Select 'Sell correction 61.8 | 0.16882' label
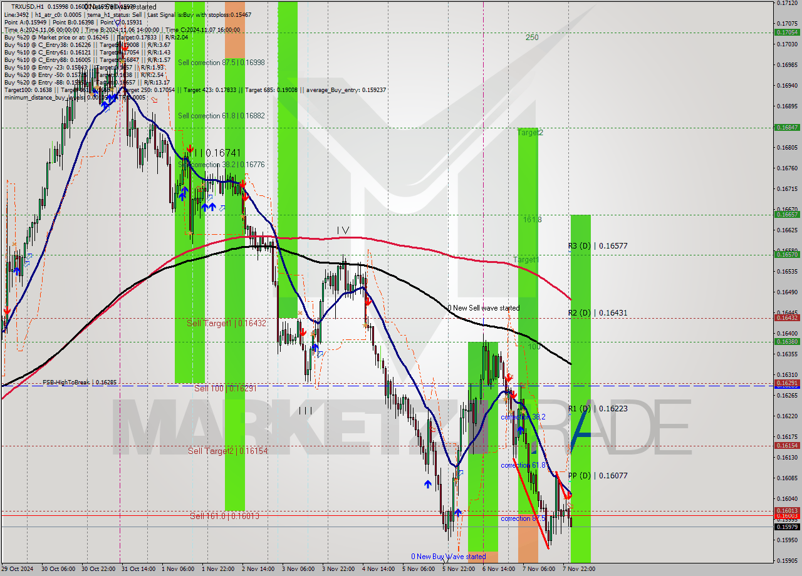This screenshot has width=802, height=576. (x=221, y=116)
